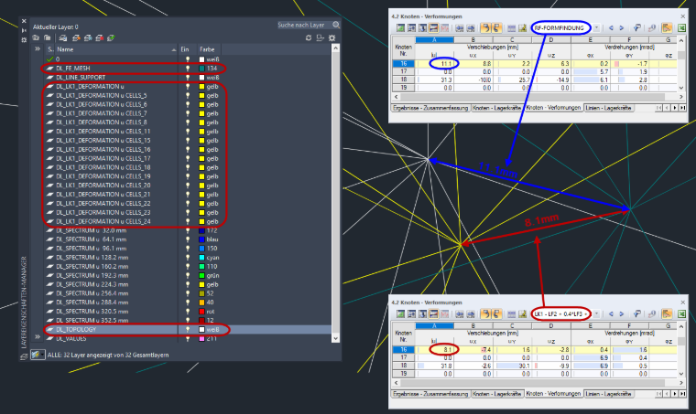Click the previous load case arrow in the lower table
The width and height of the screenshot is (696, 414).
[611, 314]
